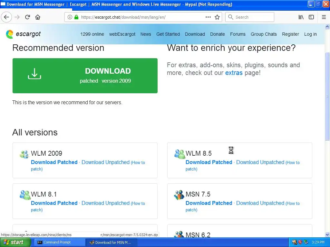This screenshot has height=247, width=330.
Task: Open the browser home page icon
Action: [38, 17]
